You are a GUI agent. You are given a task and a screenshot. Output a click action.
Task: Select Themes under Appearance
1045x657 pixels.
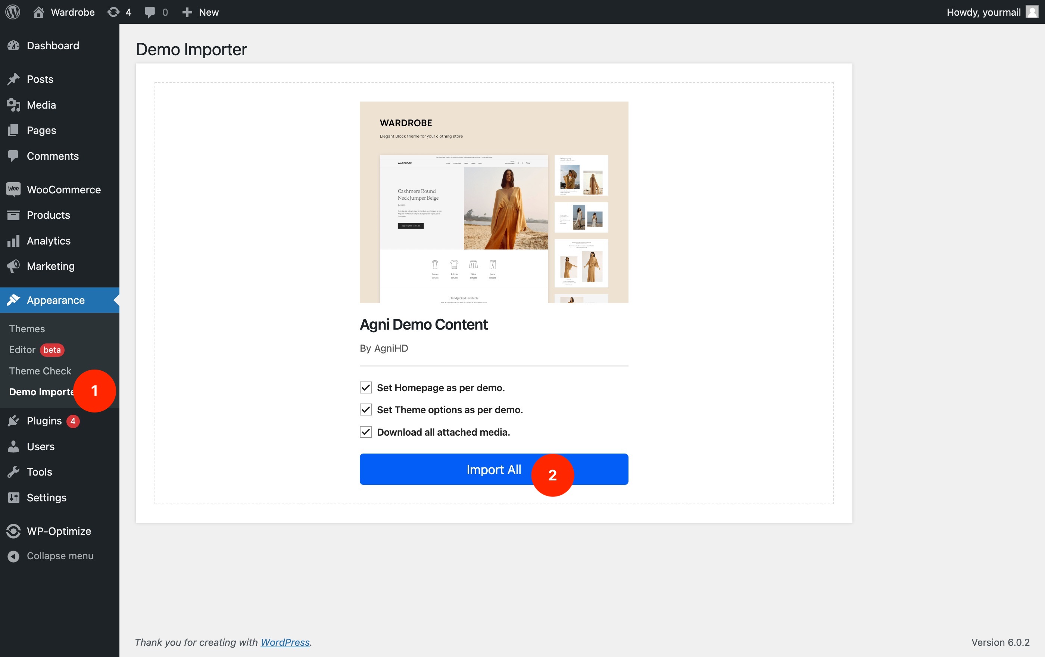tap(26, 328)
